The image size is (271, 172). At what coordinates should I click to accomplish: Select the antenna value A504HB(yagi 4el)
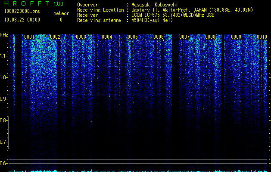coord(152,20)
